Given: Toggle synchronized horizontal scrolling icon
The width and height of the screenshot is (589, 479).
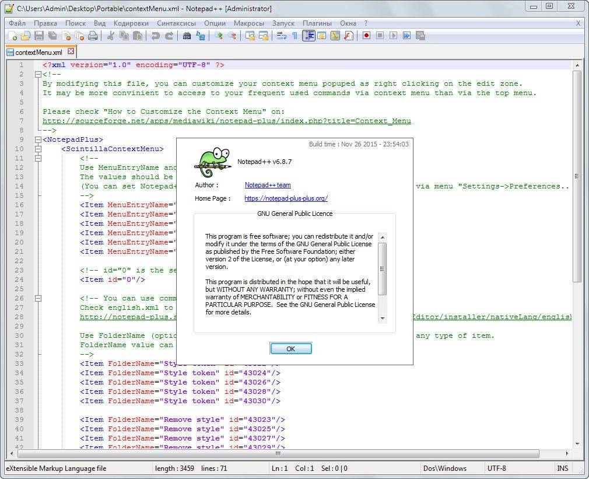Looking at the screenshot, I should (264, 36).
